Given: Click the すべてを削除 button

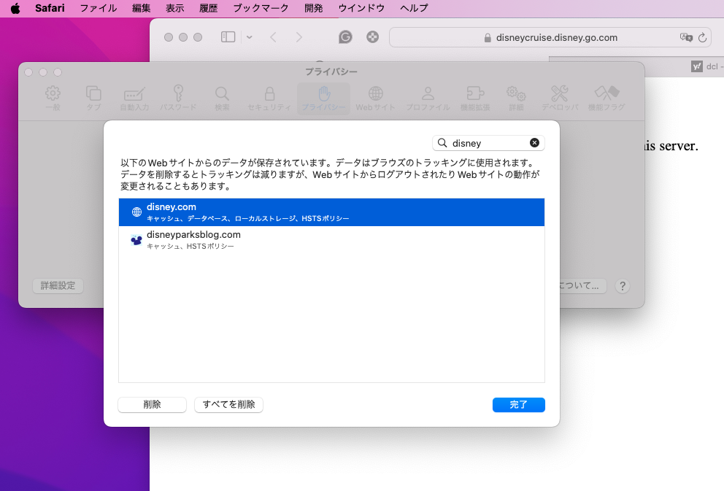Looking at the screenshot, I should pyautogui.click(x=228, y=404).
